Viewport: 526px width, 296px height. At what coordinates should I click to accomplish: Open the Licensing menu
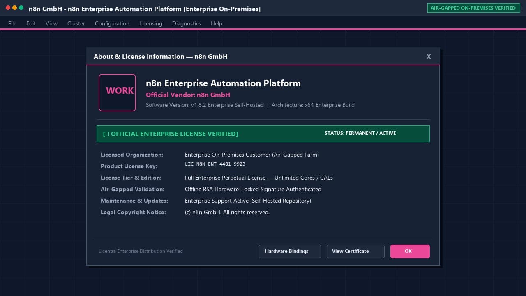coord(151,23)
